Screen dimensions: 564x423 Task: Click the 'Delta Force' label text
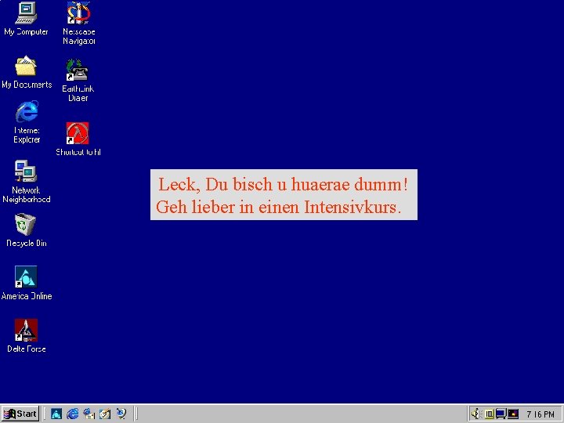[27, 349]
